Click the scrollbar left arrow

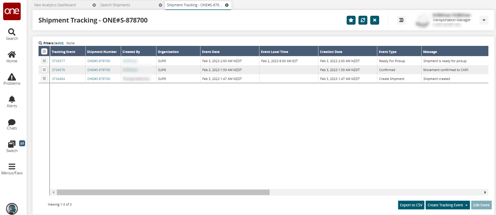pos(53,192)
